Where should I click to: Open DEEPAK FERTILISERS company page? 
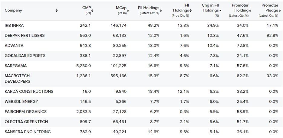tap(25, 35)
